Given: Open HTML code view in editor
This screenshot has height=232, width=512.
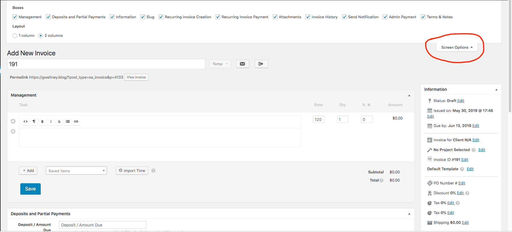Looking at the screenshot, I should click(x=26, y=122).
